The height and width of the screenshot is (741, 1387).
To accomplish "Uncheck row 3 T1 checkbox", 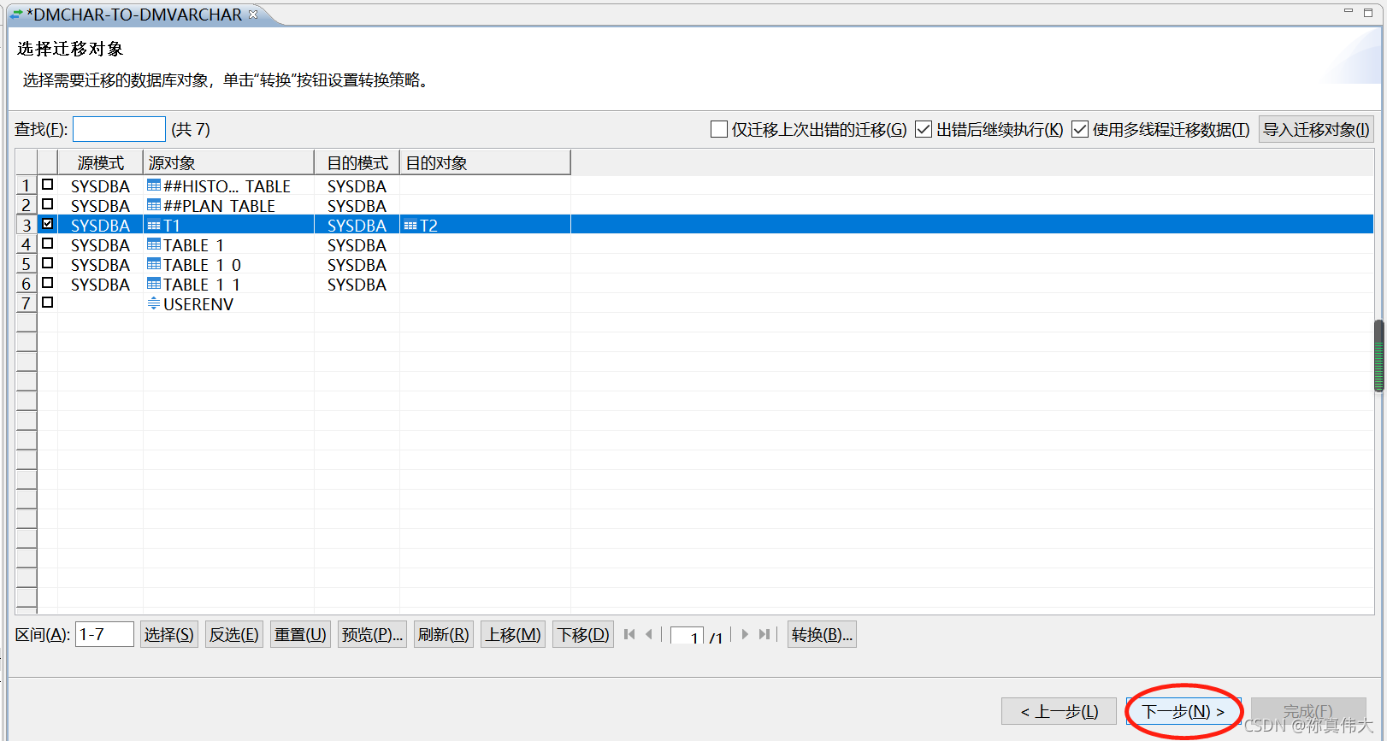I will point(48,224).
